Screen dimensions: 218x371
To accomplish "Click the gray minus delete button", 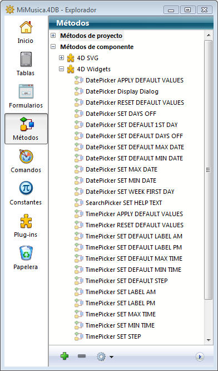I will tap(82, 356).
